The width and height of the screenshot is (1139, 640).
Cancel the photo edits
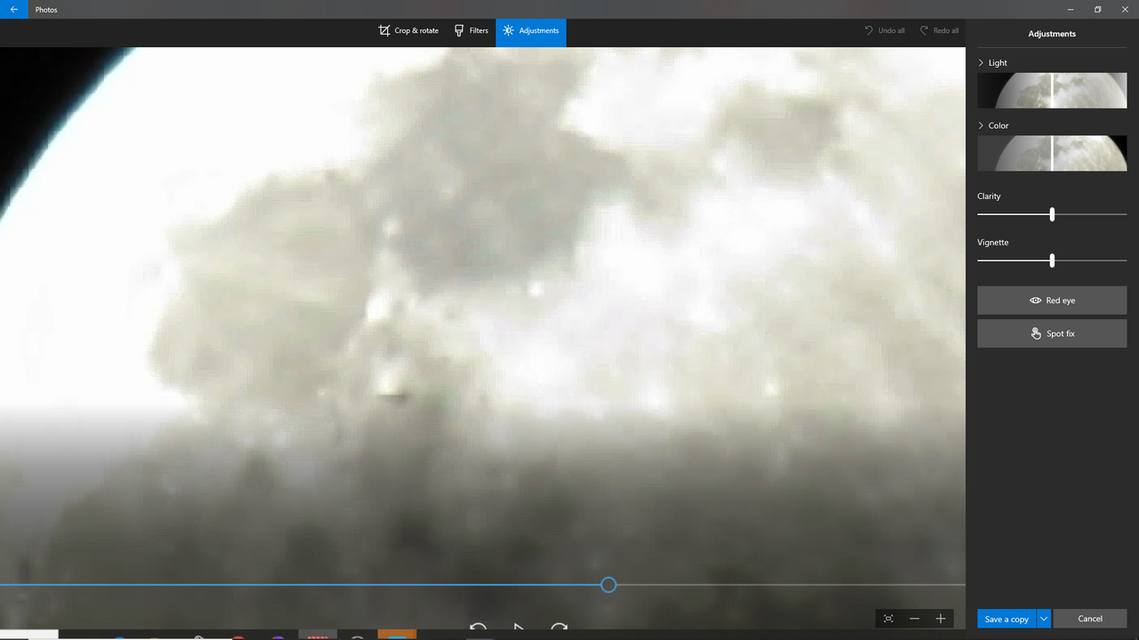click(1090, 619)
